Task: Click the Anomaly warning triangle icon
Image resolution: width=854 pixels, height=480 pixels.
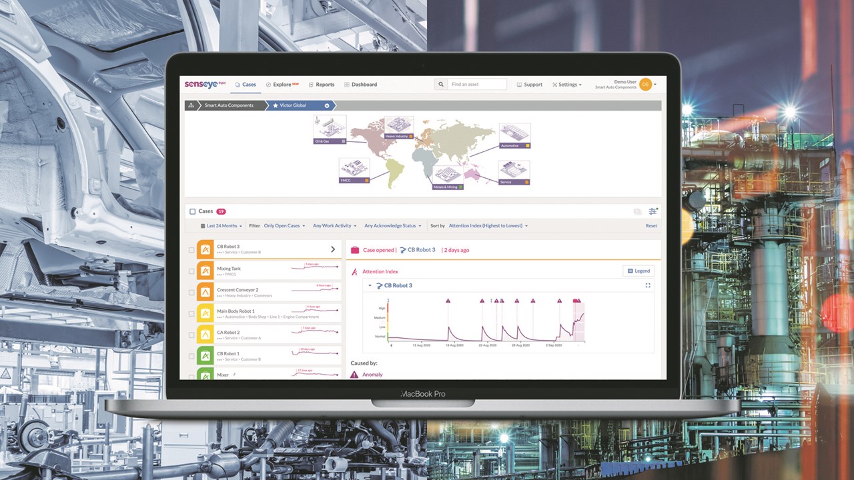Action: [x=354, y=375]
